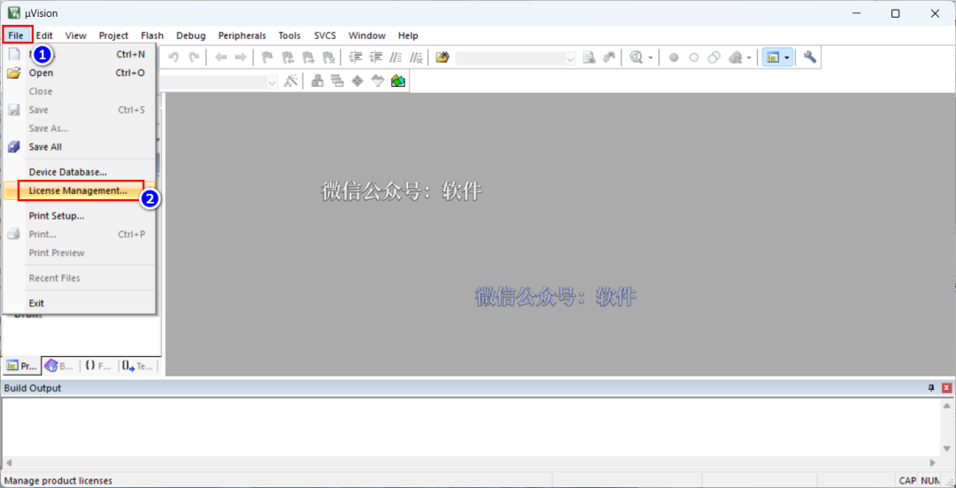This screenshot has width=956, height=488.
Task: Open the Tools menu
Action: tap(289, 35)
